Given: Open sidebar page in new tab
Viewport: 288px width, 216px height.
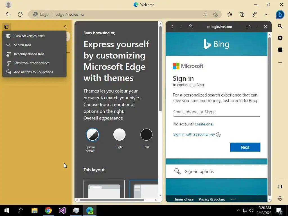Looking at the screenshot, I should tap(249, 26).
